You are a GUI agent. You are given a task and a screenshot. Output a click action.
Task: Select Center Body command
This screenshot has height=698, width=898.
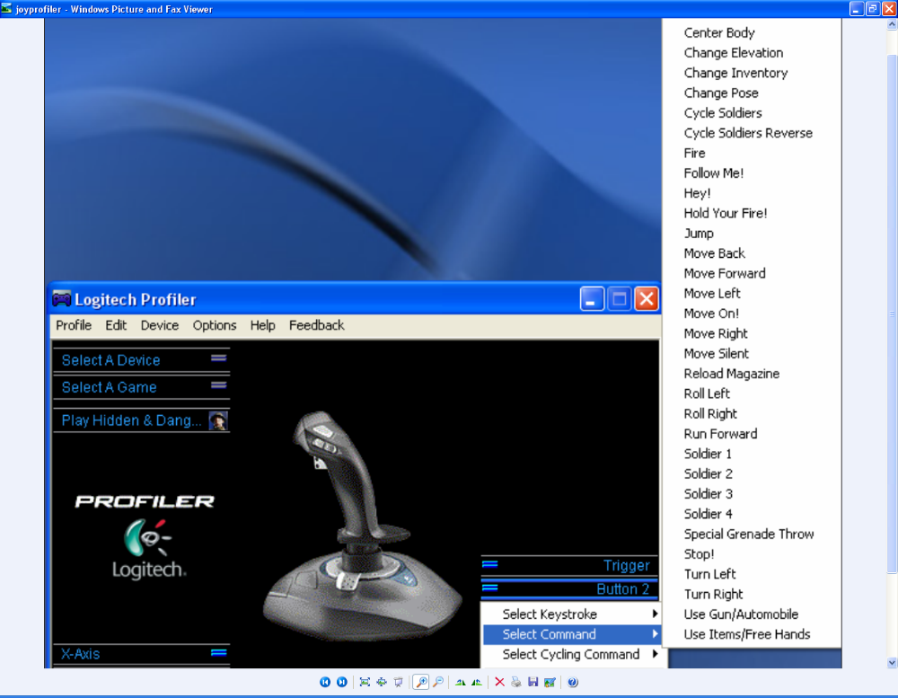pyautogui.click(x=752, y=32)
